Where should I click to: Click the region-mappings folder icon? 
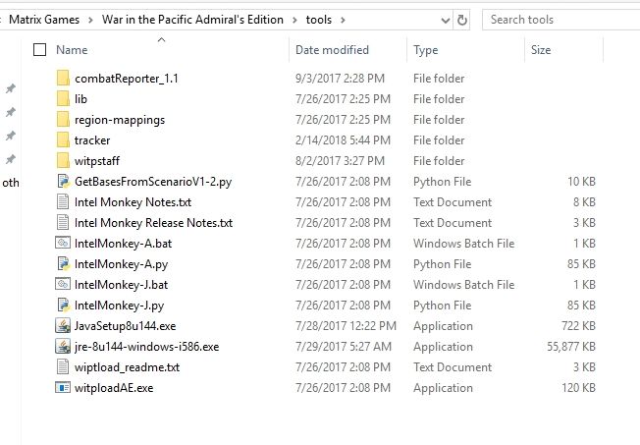coord(63,119)
